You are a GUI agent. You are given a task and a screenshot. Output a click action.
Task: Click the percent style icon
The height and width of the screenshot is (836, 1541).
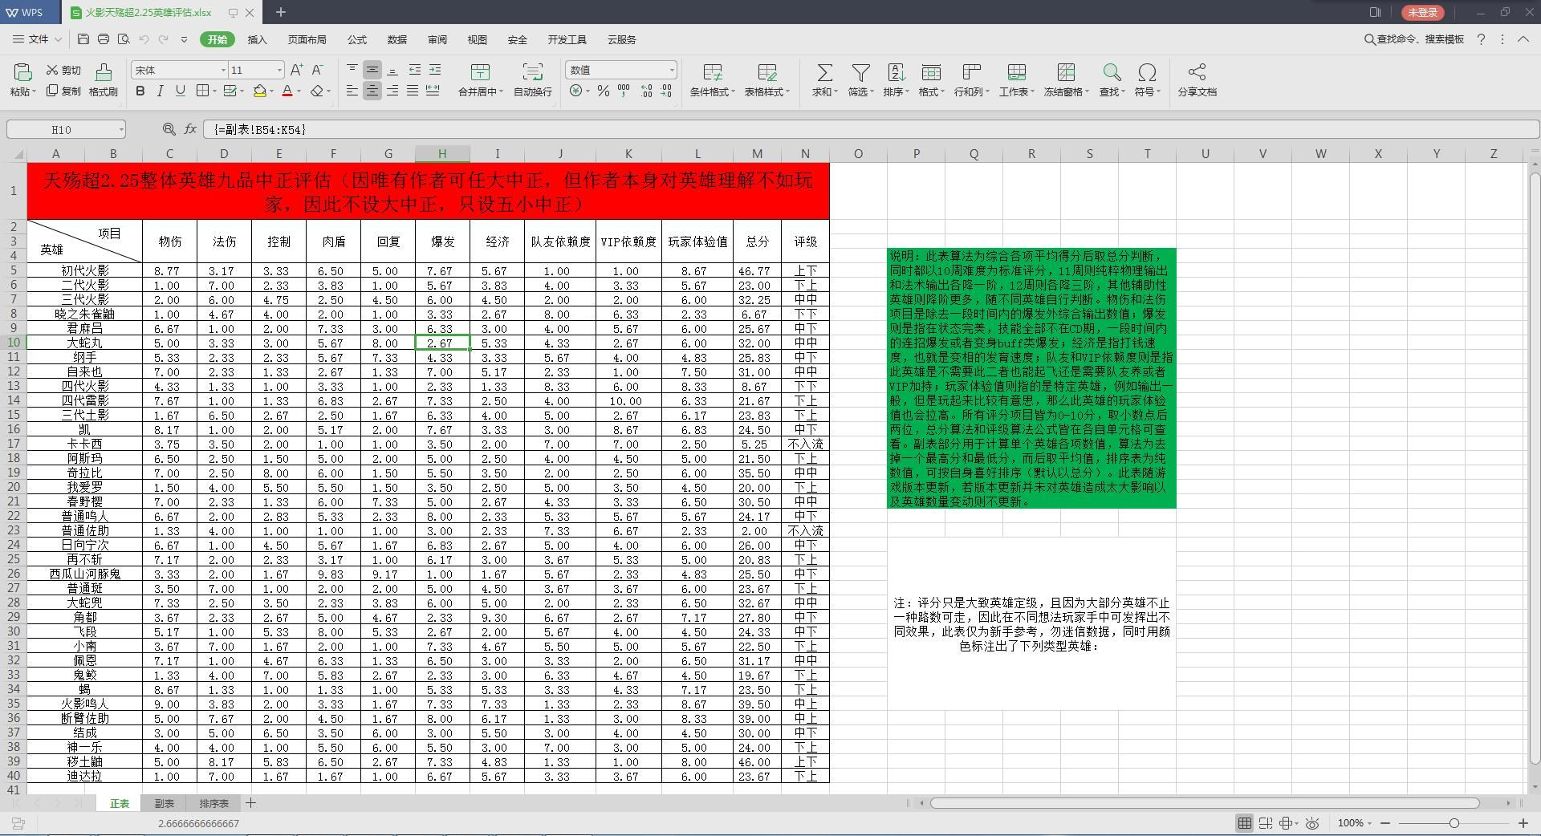(604, 91)
